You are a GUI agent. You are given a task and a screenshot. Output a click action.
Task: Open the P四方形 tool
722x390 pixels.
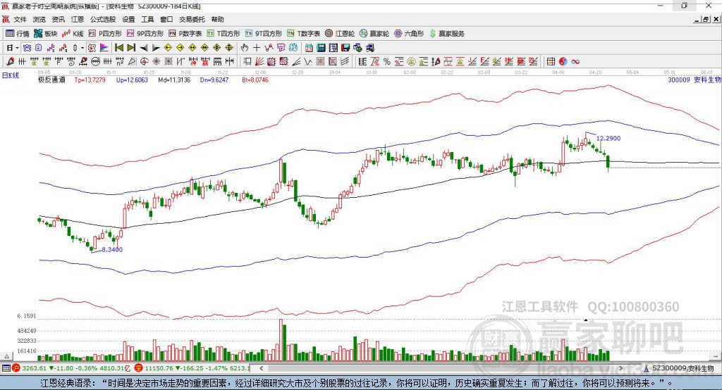tap(105, 34)
